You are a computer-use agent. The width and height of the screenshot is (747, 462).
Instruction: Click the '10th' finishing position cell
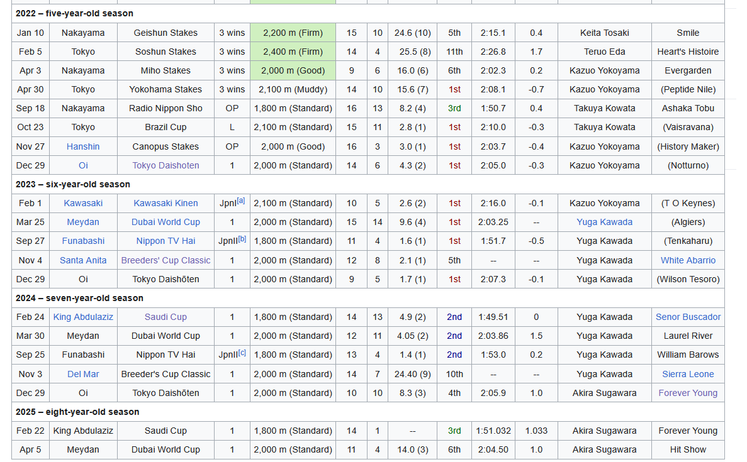tap(454, 374)
